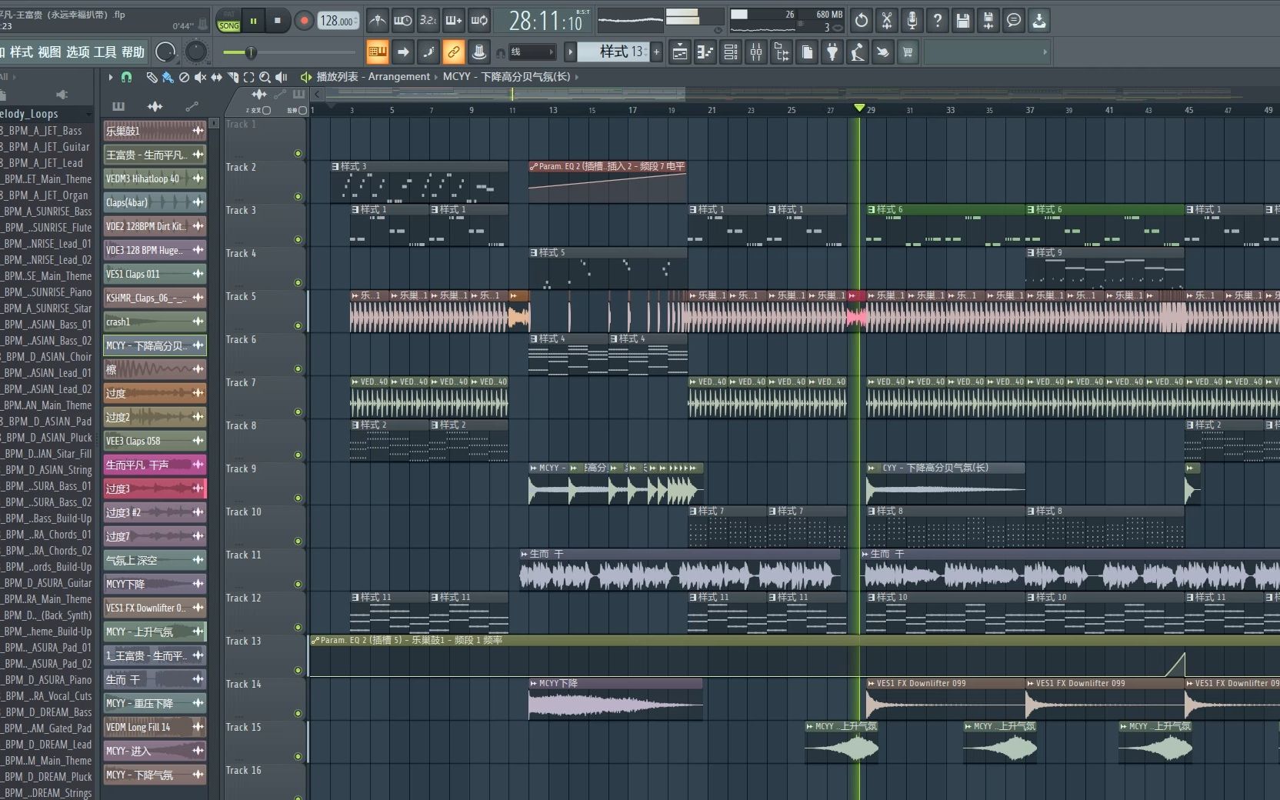Pause playback with the pause button
The height and width of the screenshot is (800, 1280).
point(253,21)
